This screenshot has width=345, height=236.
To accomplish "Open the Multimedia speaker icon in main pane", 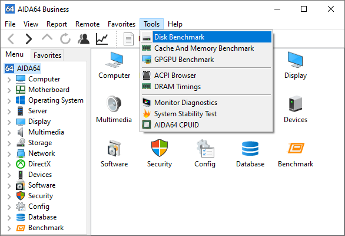I will coord(114,109).
